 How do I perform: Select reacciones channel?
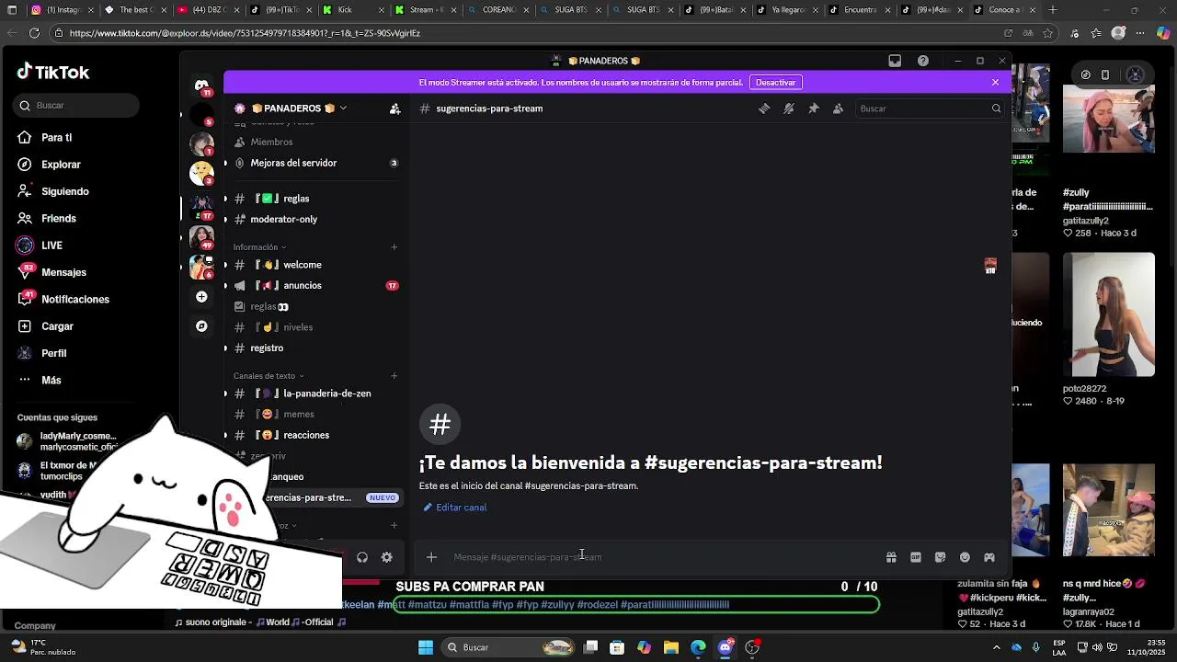click(x=316, y=435)
